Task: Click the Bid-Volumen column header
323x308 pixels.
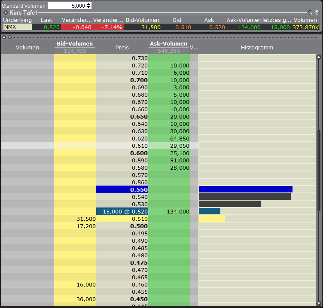Action: tap(75, 44)
